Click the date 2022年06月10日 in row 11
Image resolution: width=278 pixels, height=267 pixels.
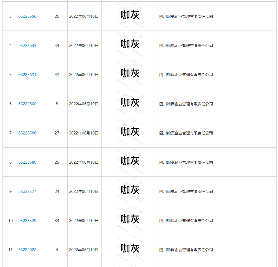[84, 250]
